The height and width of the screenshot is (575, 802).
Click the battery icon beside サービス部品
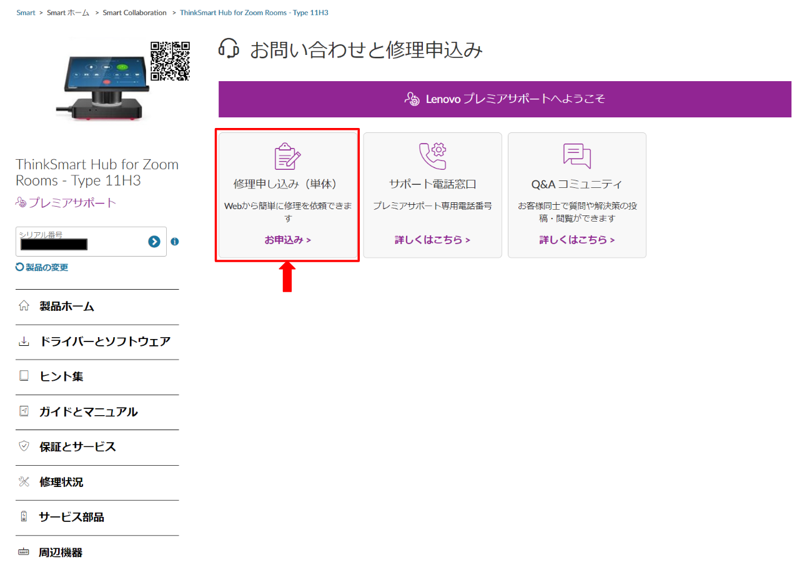click(x=24, y=517)
